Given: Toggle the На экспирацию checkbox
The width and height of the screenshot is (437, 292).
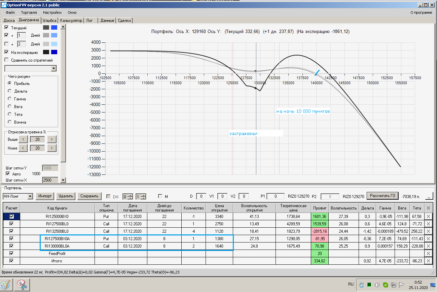Looking at the screenshot, I should (x=6, y=52).
